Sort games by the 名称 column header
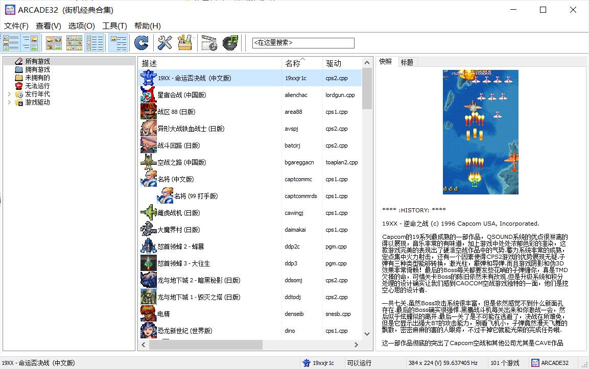Image resolution: width=589 pixels, height=369 pixels. (295, 62)
